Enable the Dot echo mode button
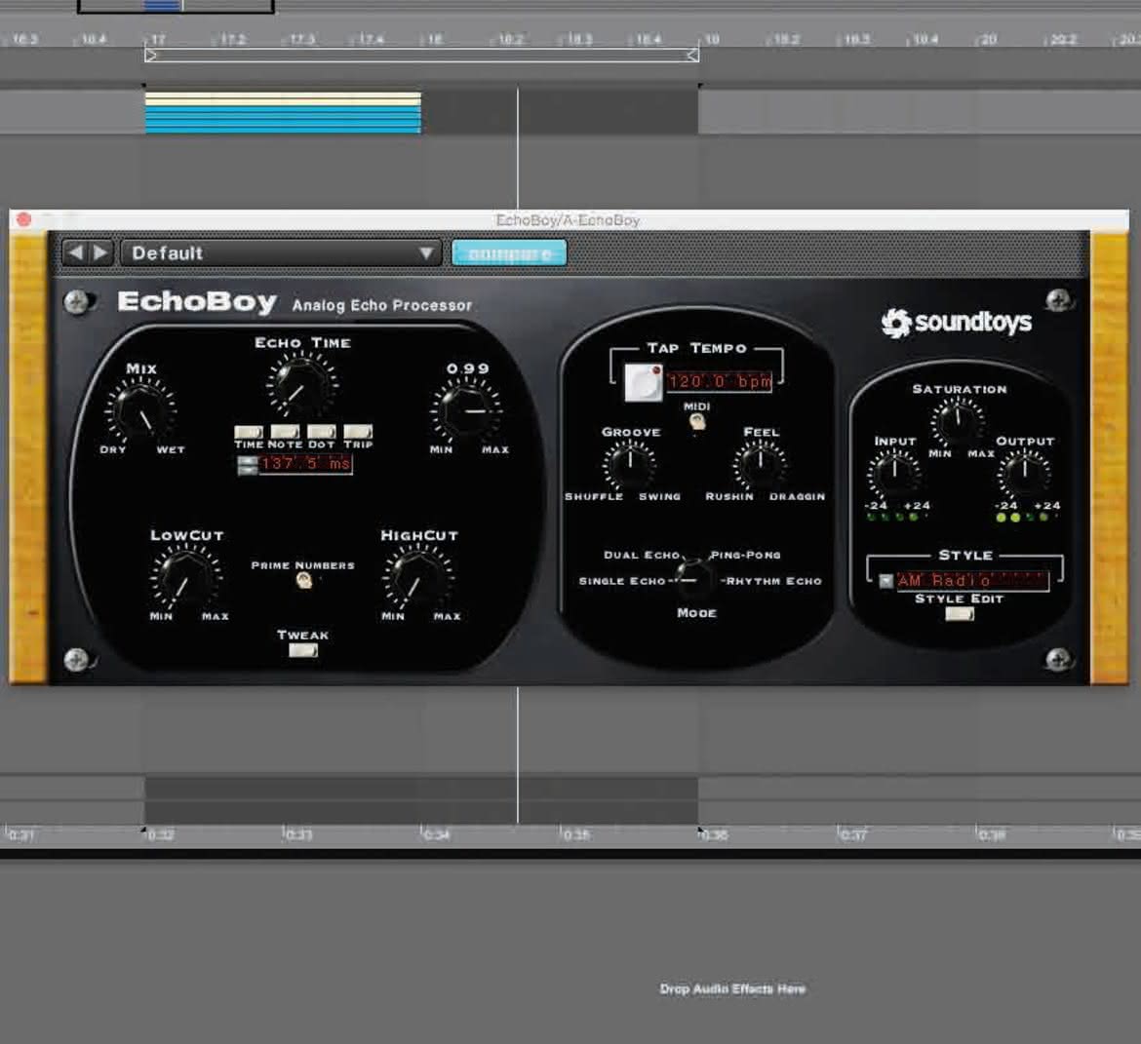Viewport: 1141px width, 1044px height. coord(322,432)
